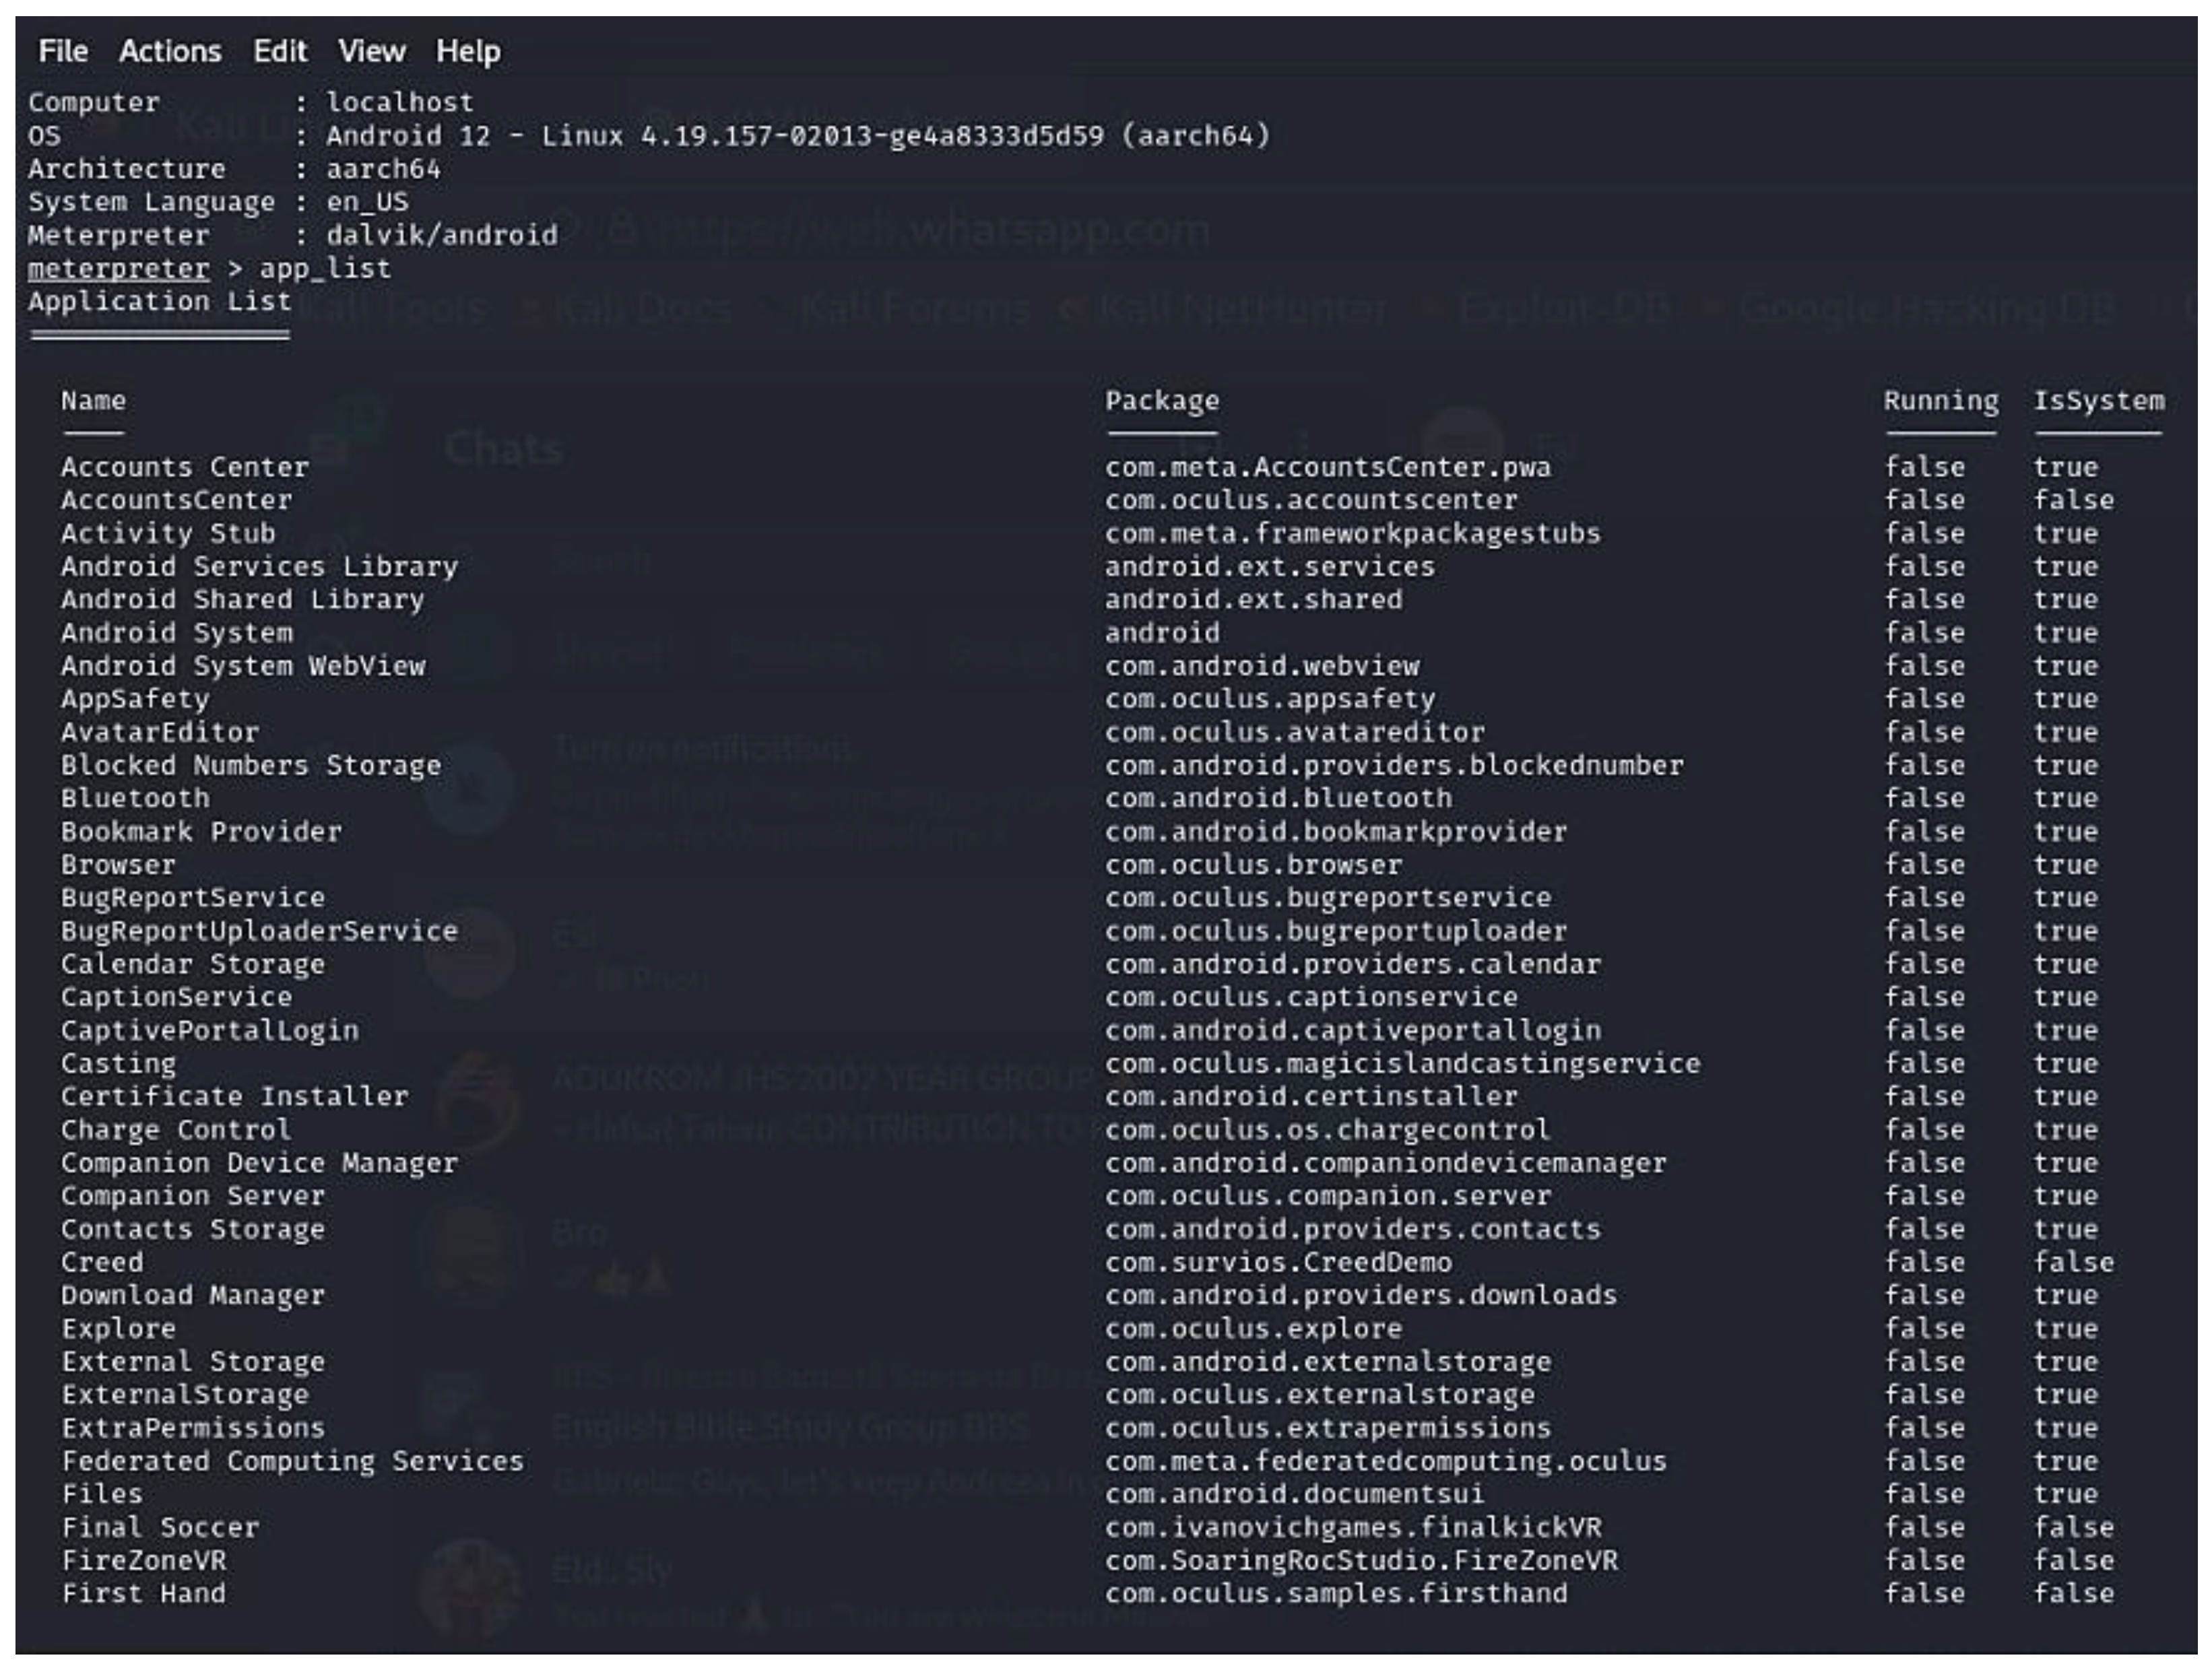Click the Bluetooth app name
The height and width of the screenshot is (1668, 2212).
tap(135, 799)
